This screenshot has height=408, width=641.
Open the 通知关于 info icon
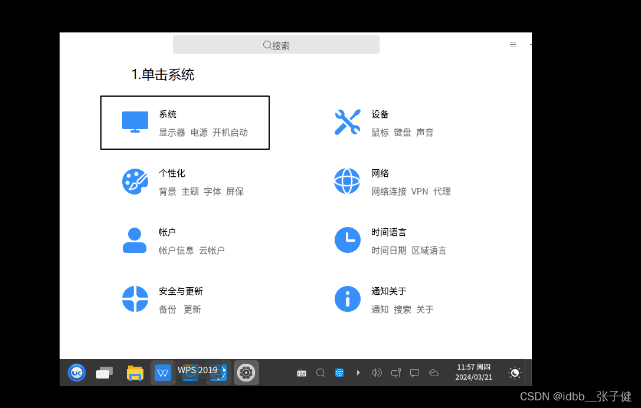(x=348, y=299)
